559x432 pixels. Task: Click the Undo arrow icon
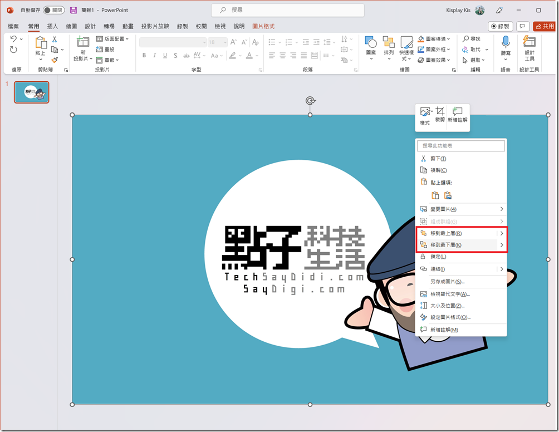coord(13,39)
